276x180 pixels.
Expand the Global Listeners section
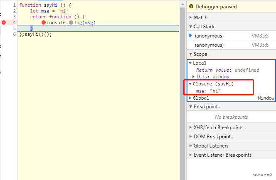coord(231,146)
